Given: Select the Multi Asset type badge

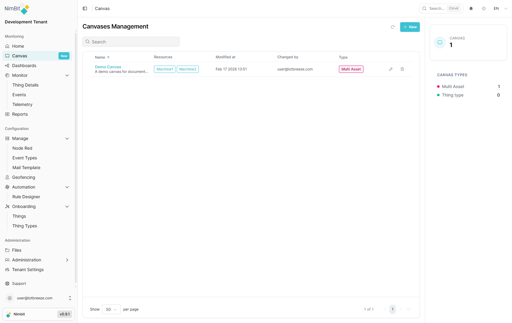Looking at the screenshot, I should (x=351, y=69).
